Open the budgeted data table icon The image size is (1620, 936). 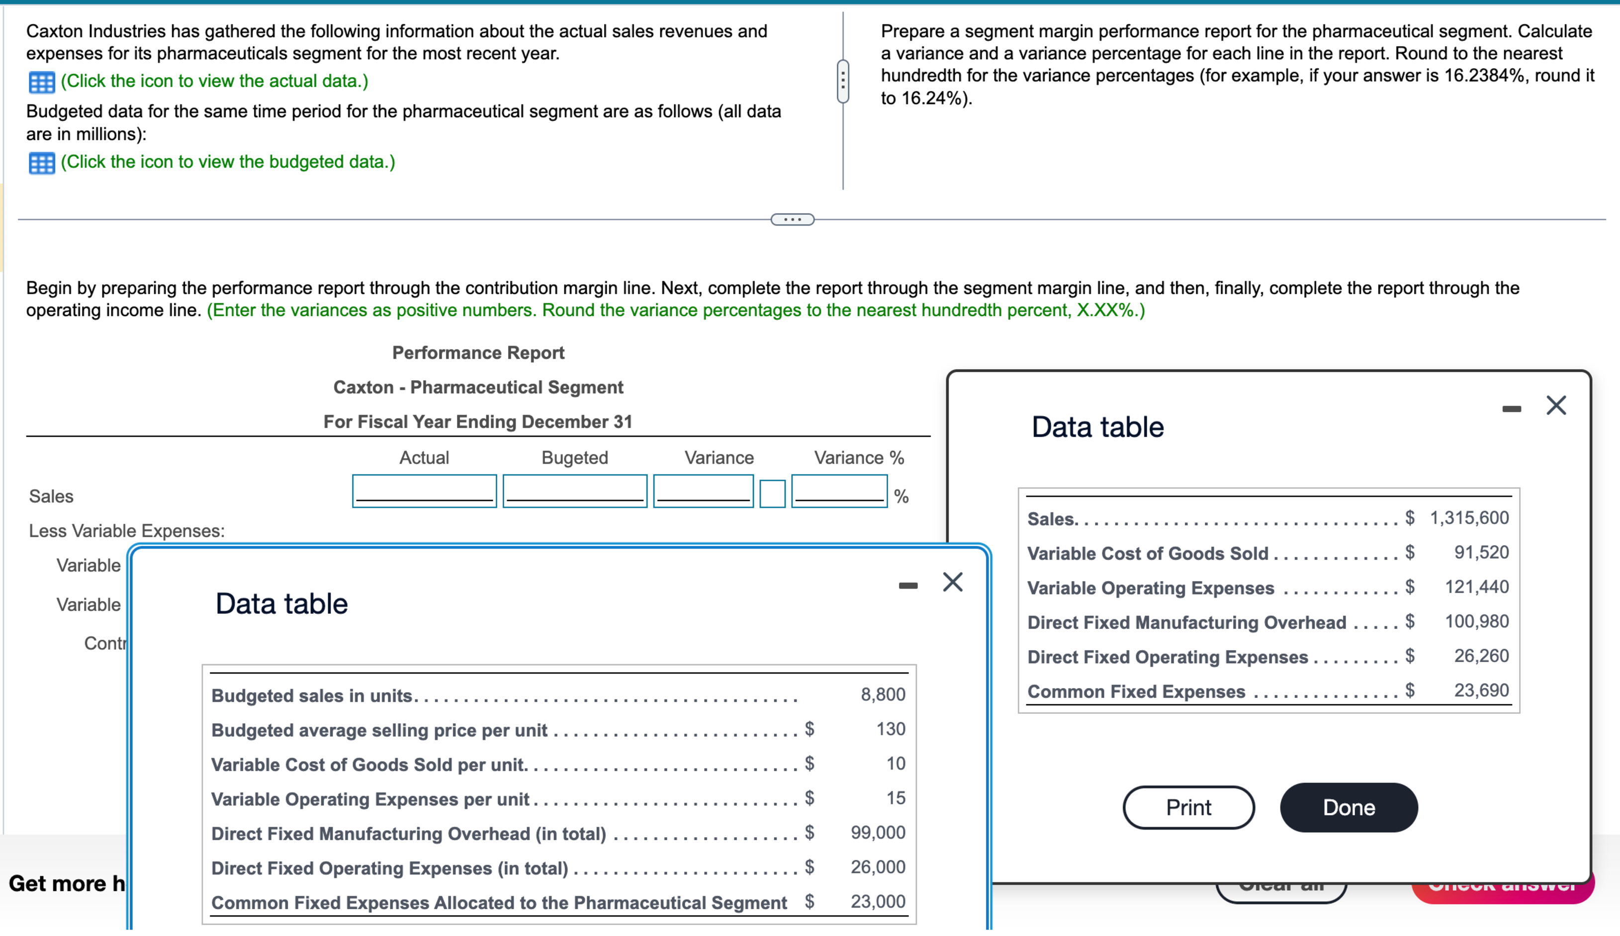(x=42, y=163)
